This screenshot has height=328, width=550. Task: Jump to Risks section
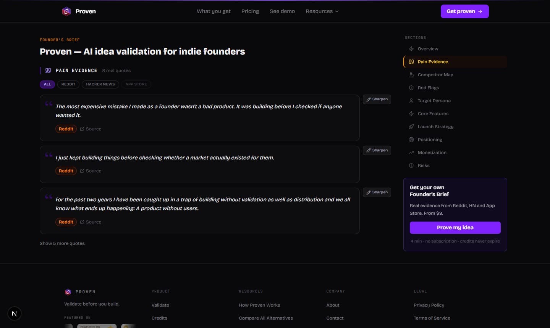(x=455, y=166)
